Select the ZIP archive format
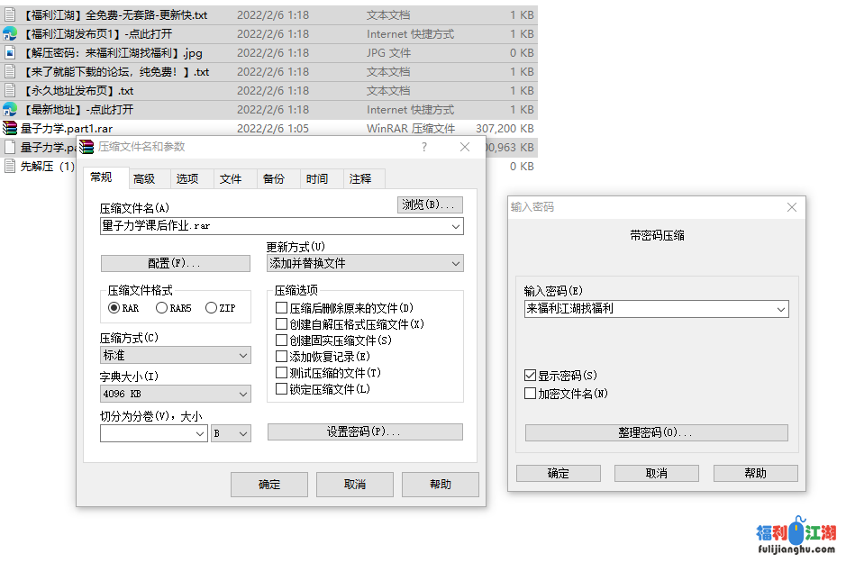This screenshot has width=846, height=563. tap(212, 308)
